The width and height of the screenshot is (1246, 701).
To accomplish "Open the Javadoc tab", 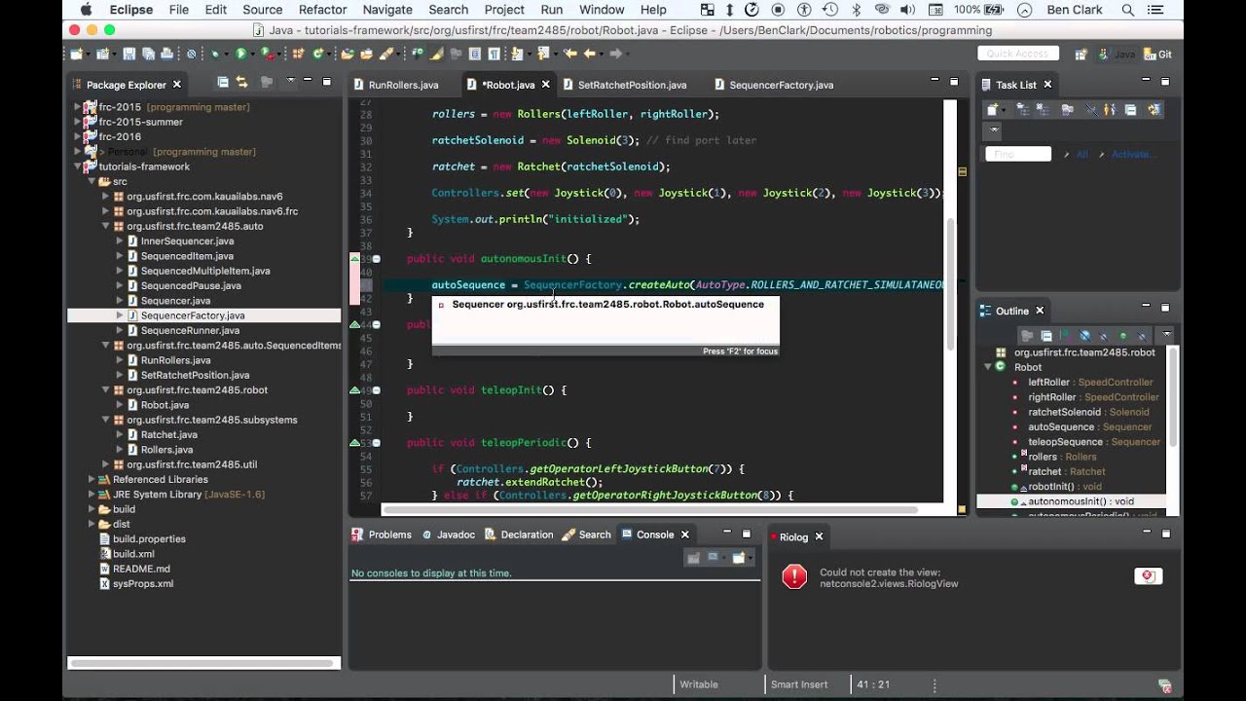I will pos(448,535).
